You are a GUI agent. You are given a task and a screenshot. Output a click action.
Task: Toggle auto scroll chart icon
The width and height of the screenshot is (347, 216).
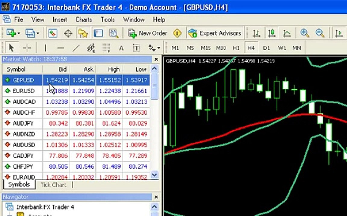(339, 33)
